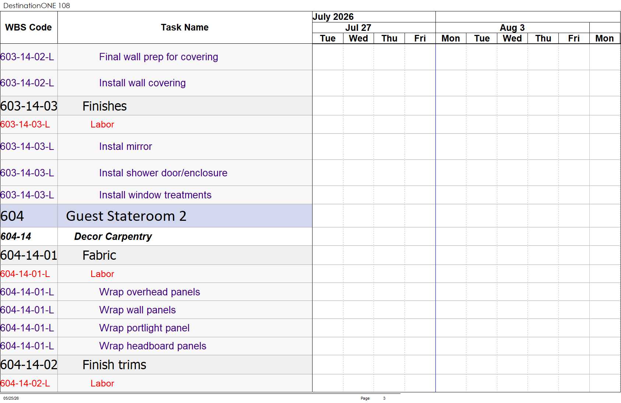Viewport: 621px width, 403px height.
Task: Click the WBS code beside Install window treatments
Action: tap(27, 195)
